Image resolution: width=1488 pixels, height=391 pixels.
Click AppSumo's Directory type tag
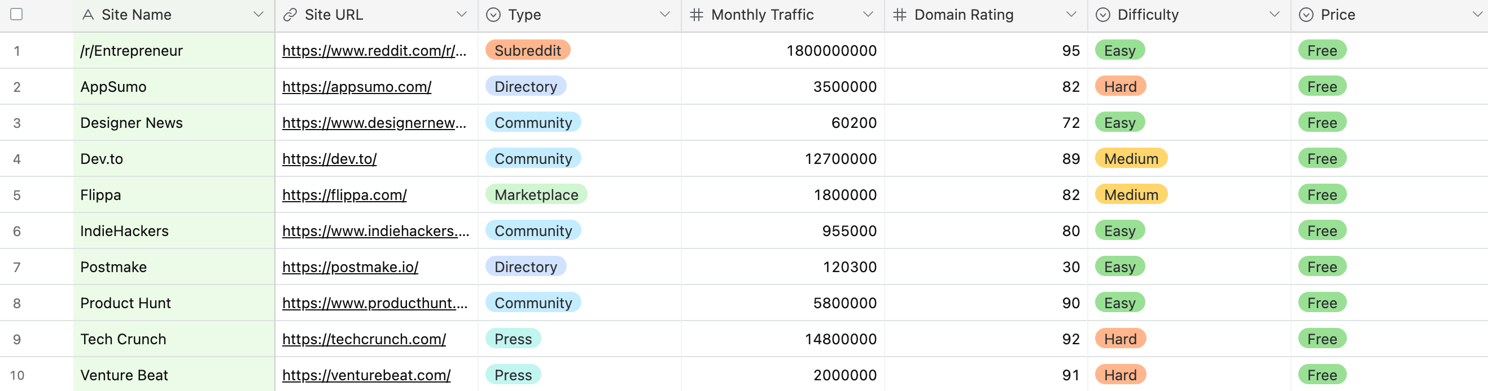pos(526,87)
